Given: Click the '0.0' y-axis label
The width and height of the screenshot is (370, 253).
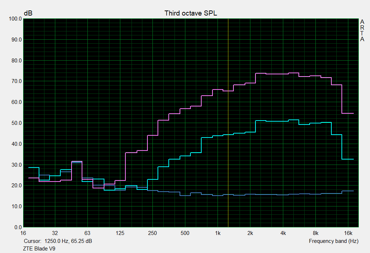Looking at the screenshot, I should 18,227.
